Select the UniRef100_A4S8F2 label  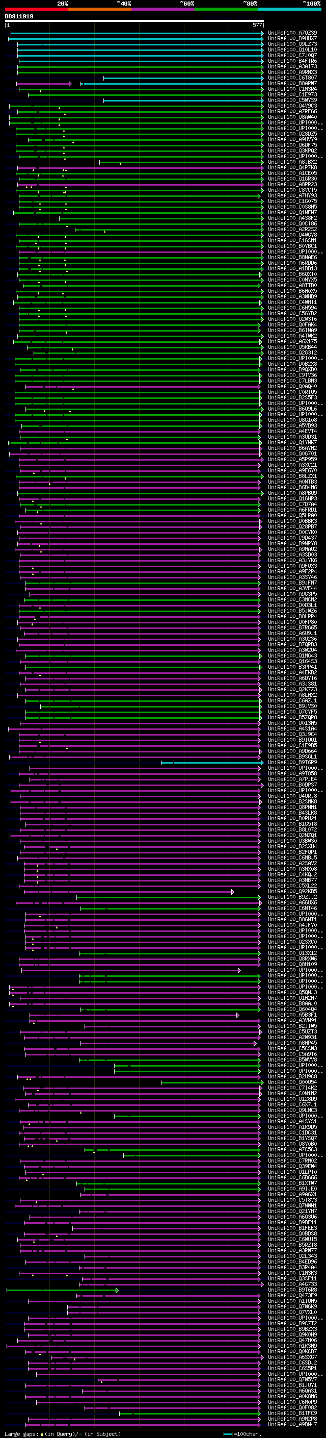click(x=292, y=218)
